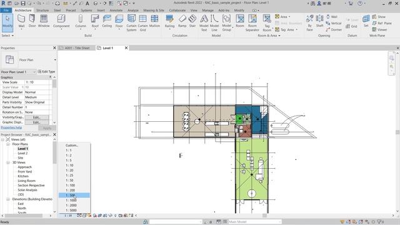Select the Shaft opening tool
The height and width of the screenshot is (225, 400).
[319, 21]
